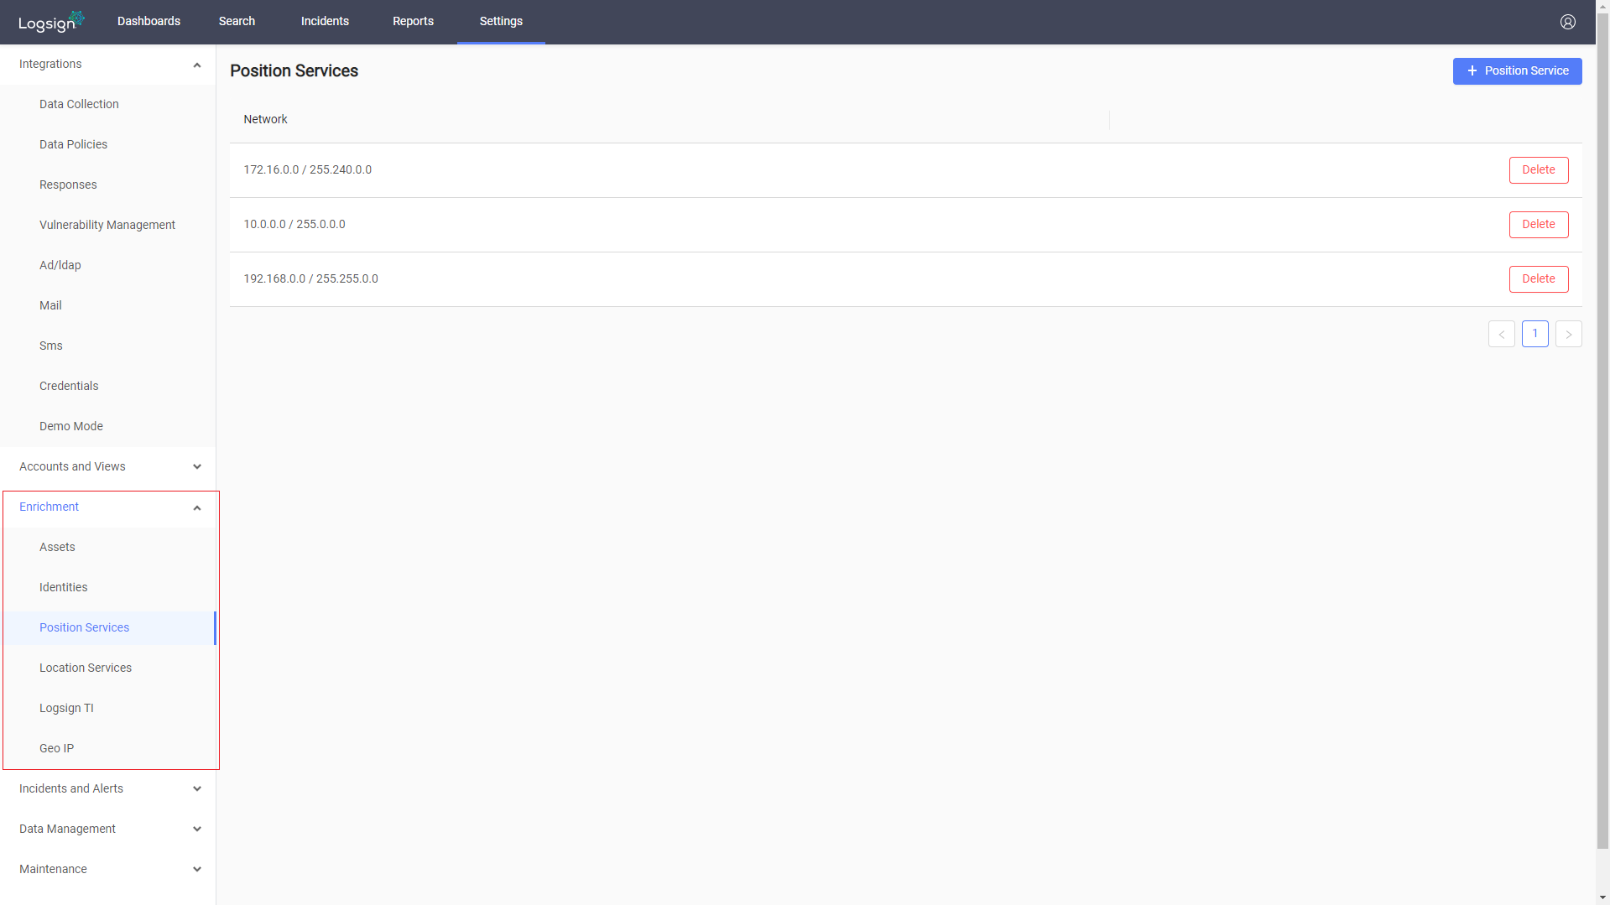Open Location Services page
1610x905 pixels.
(x=108, y=668)
